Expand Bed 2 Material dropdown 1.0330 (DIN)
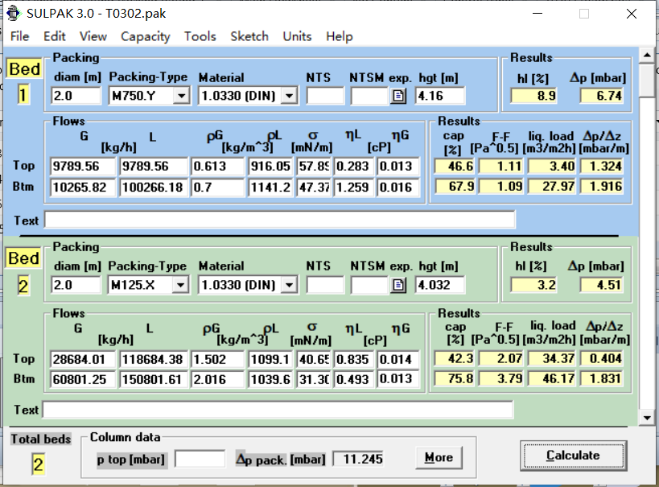This screenshot has height=487, width=659. point(289,285)
